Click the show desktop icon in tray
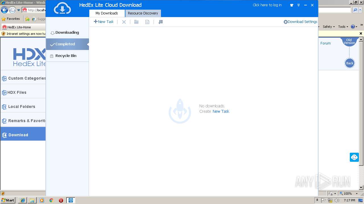The image size is (364, 204). [361, 200]
